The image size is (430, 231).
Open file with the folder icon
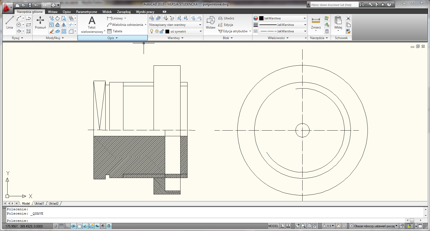[23, 5]
